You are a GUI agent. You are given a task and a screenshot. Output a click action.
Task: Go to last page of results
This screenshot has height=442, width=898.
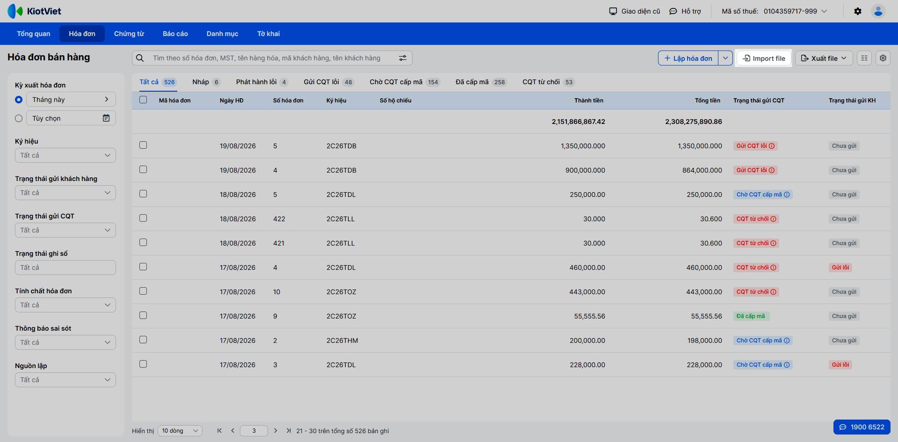coord(289,431)
